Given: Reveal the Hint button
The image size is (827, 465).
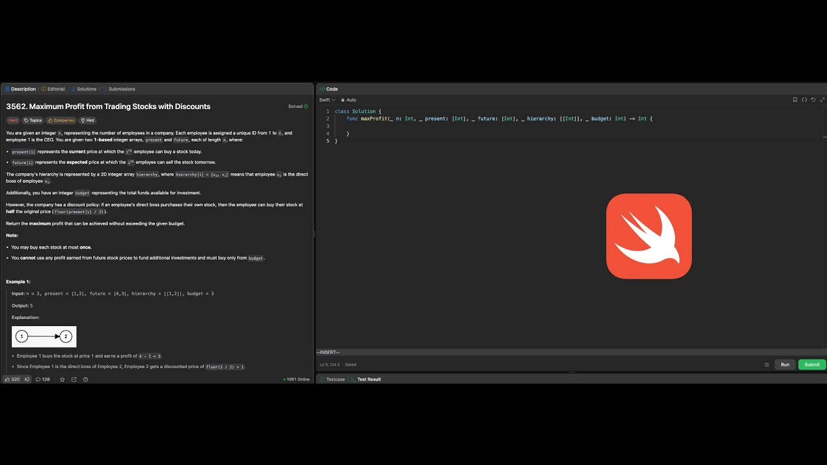Looking at the screenshot, I should (x=87, y=120).
